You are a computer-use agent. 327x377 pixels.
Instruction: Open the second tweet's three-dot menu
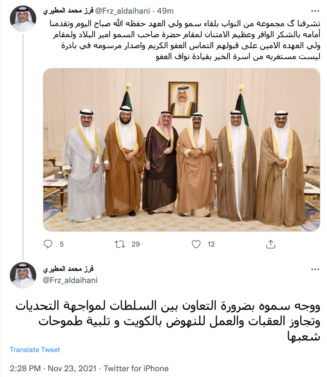coord(315,269)
